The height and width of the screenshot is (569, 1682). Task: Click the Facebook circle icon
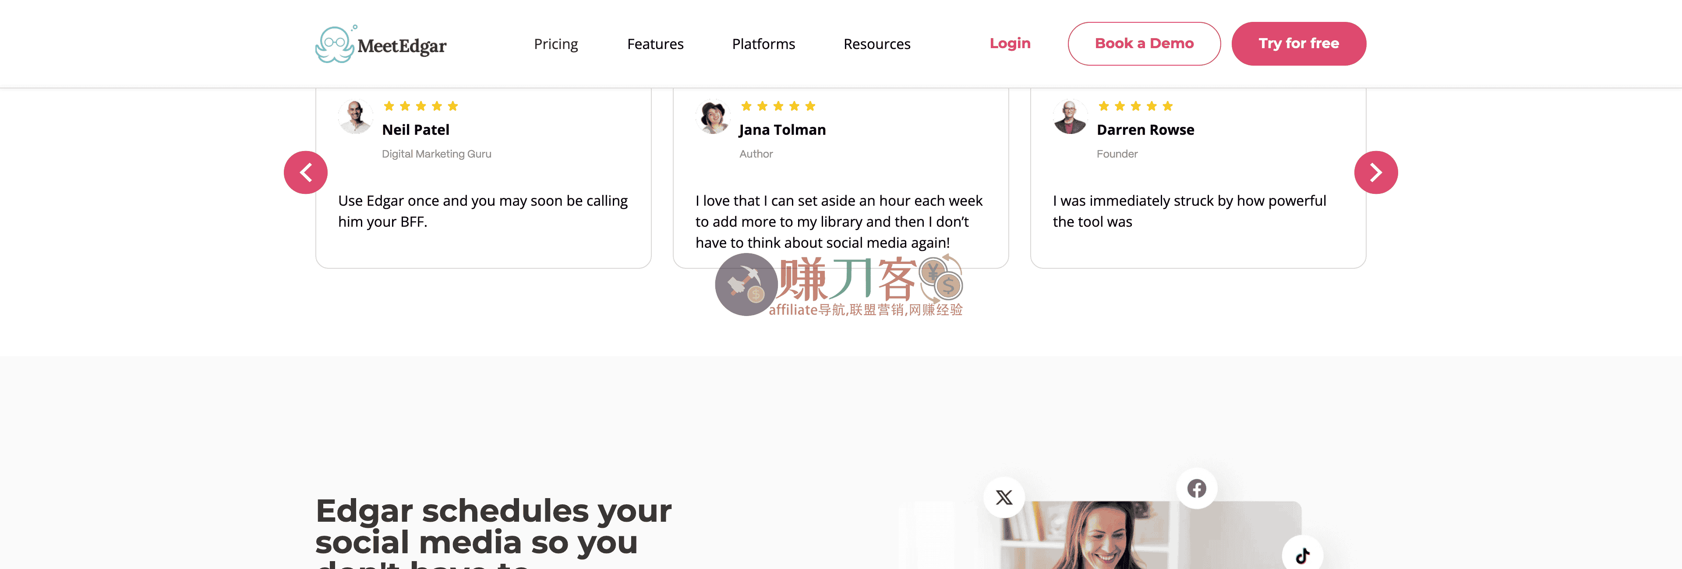click(x=1196, y=488)
